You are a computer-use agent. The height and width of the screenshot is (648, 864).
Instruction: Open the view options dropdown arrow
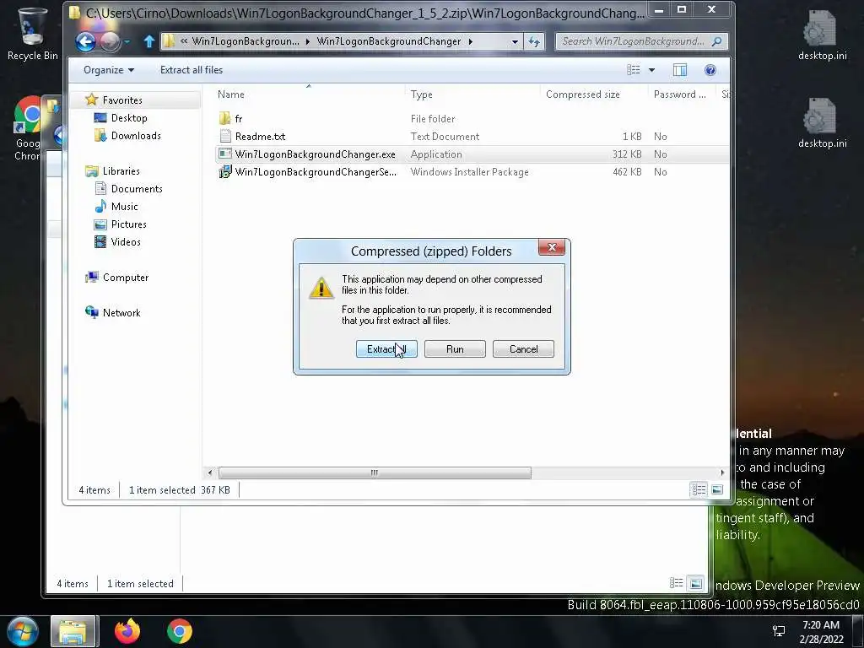click(652, 70)
